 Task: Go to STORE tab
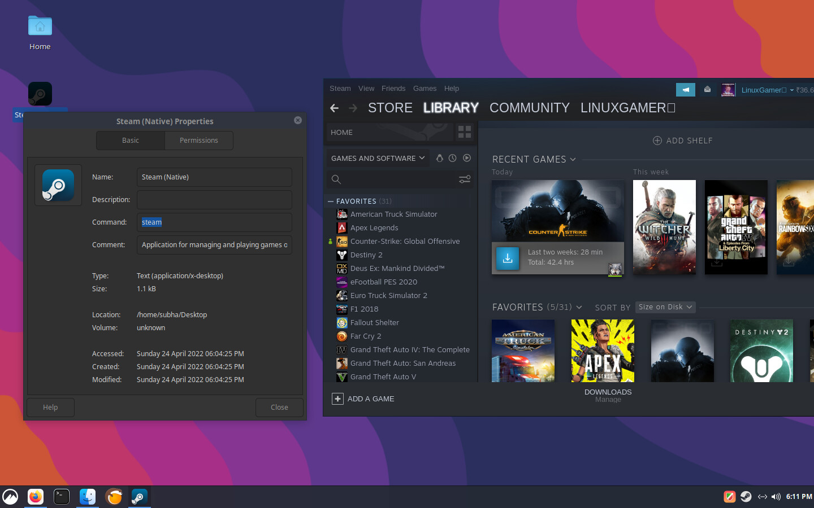click(x=390, y=108)
